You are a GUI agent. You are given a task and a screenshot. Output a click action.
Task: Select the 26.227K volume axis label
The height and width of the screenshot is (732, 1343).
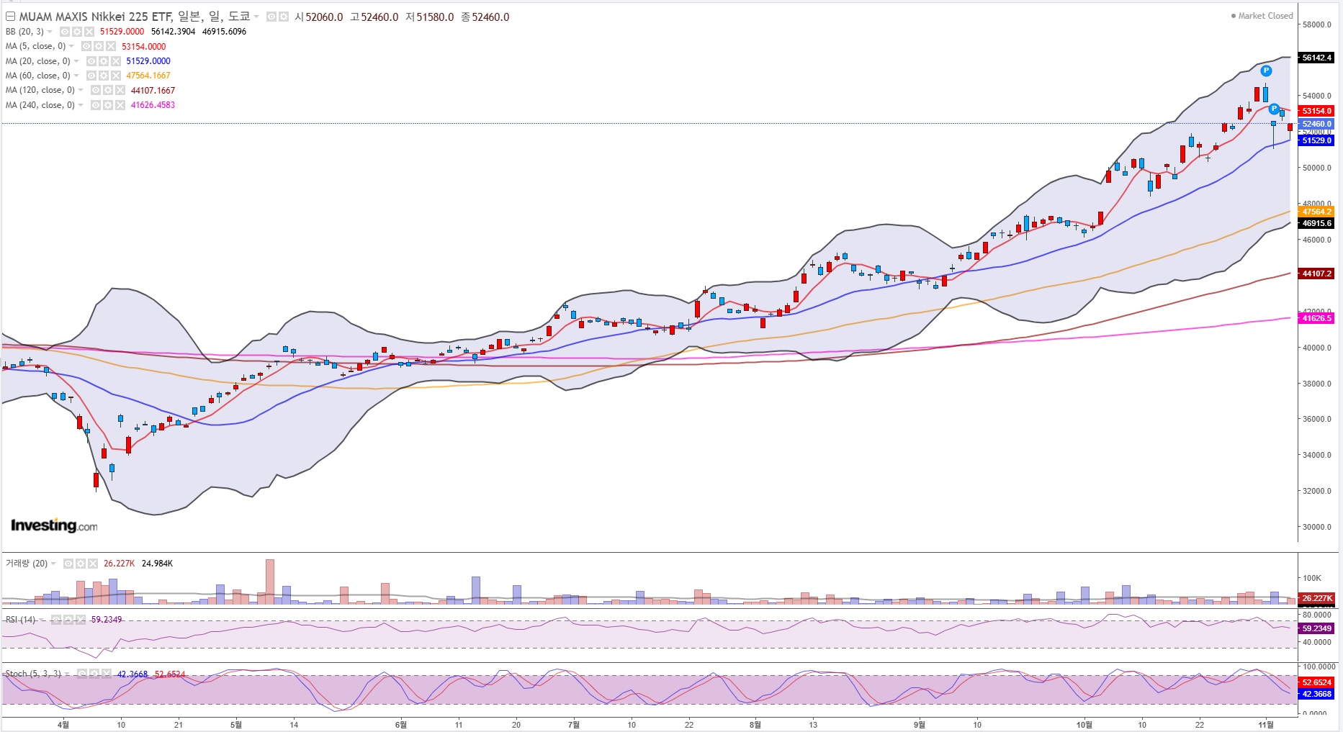point(1316,598)
